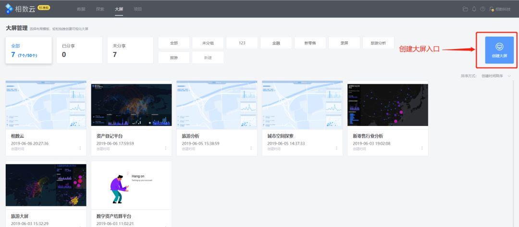Open the more options menu on the 资产登记平台 card

click(165, 148)
